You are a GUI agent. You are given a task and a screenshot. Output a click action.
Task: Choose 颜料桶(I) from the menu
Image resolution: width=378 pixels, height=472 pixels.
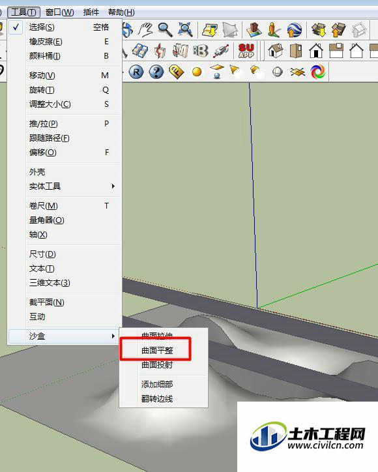[x=65, y=56]
